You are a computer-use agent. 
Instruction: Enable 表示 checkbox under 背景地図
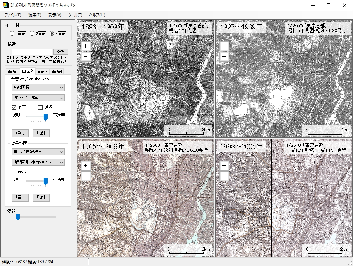(x=19, y=172)
